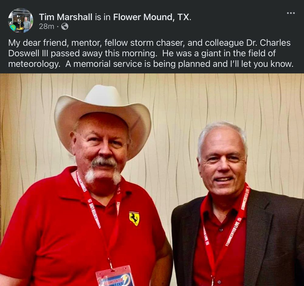Open the attached photo of two men
Viewport: 304px width, 286px height.
(x=152, y=180)
